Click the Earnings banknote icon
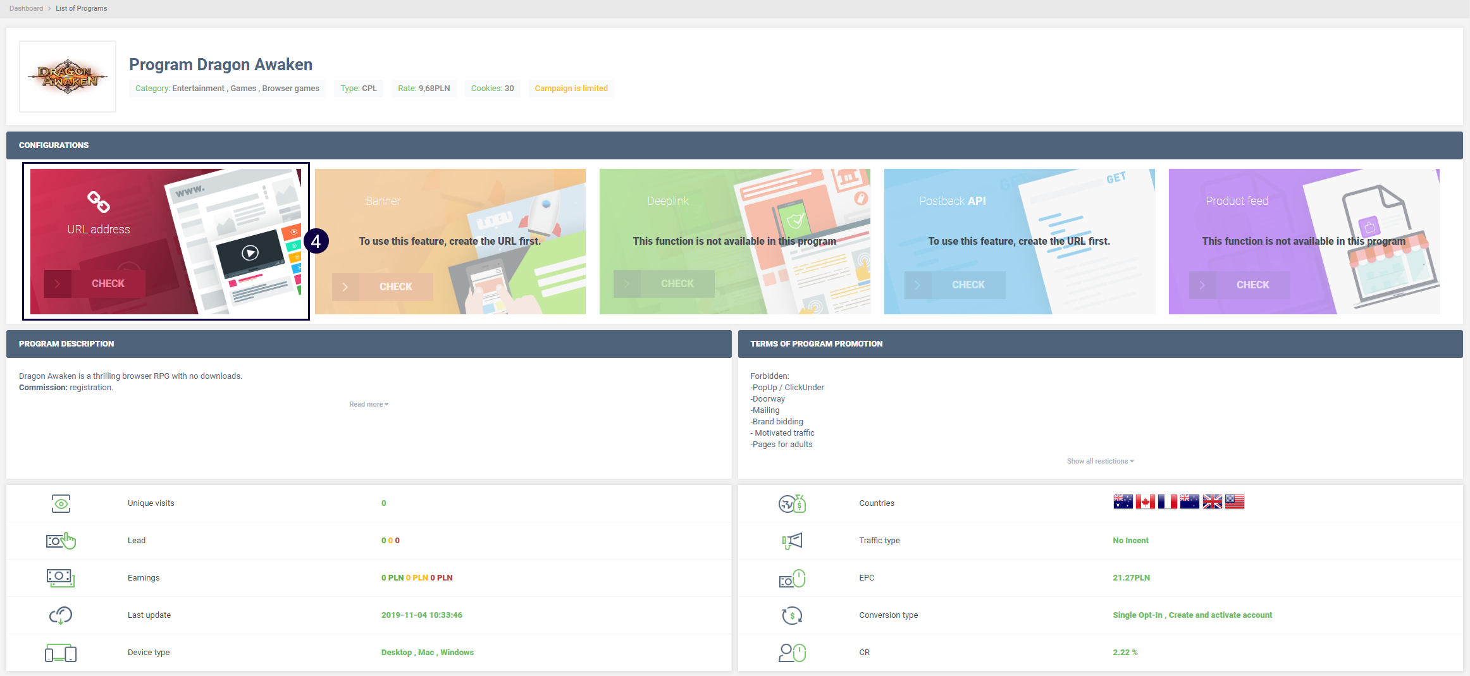 tap(61, 578)
